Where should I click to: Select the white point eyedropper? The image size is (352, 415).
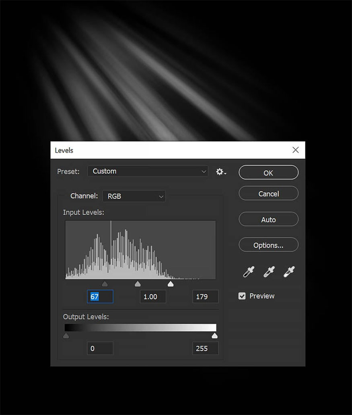[x=289, y=272]
